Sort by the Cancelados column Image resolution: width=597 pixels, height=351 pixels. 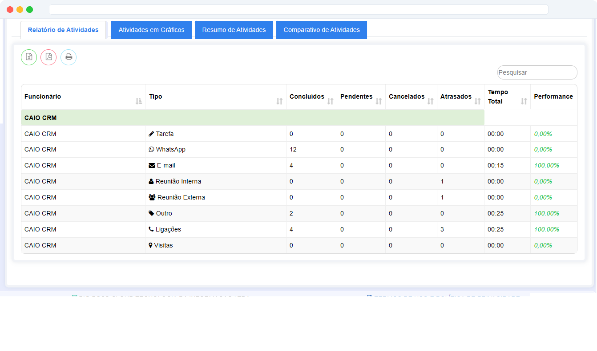tap(430, 101)
